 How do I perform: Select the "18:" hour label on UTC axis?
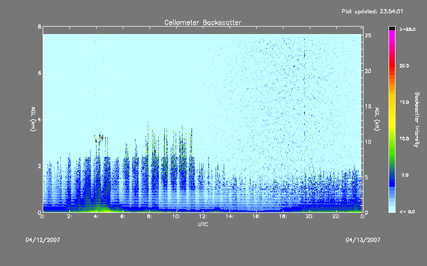click(x=283, y=217)
